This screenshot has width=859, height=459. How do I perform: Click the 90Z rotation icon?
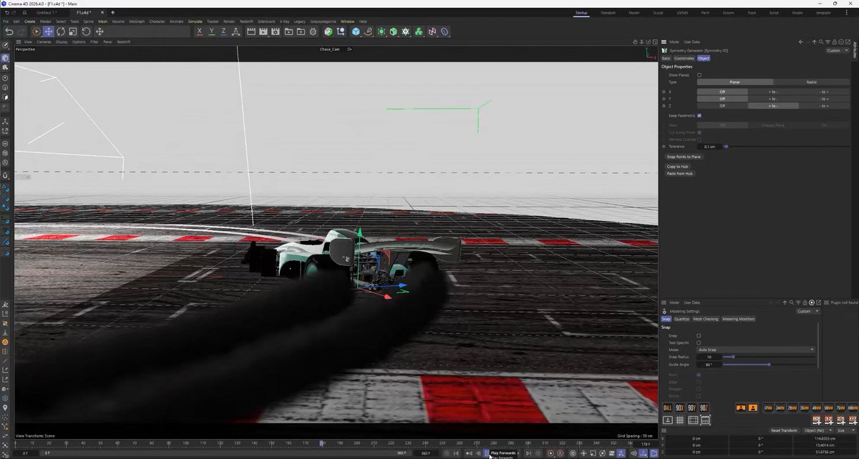pos(704,408)
